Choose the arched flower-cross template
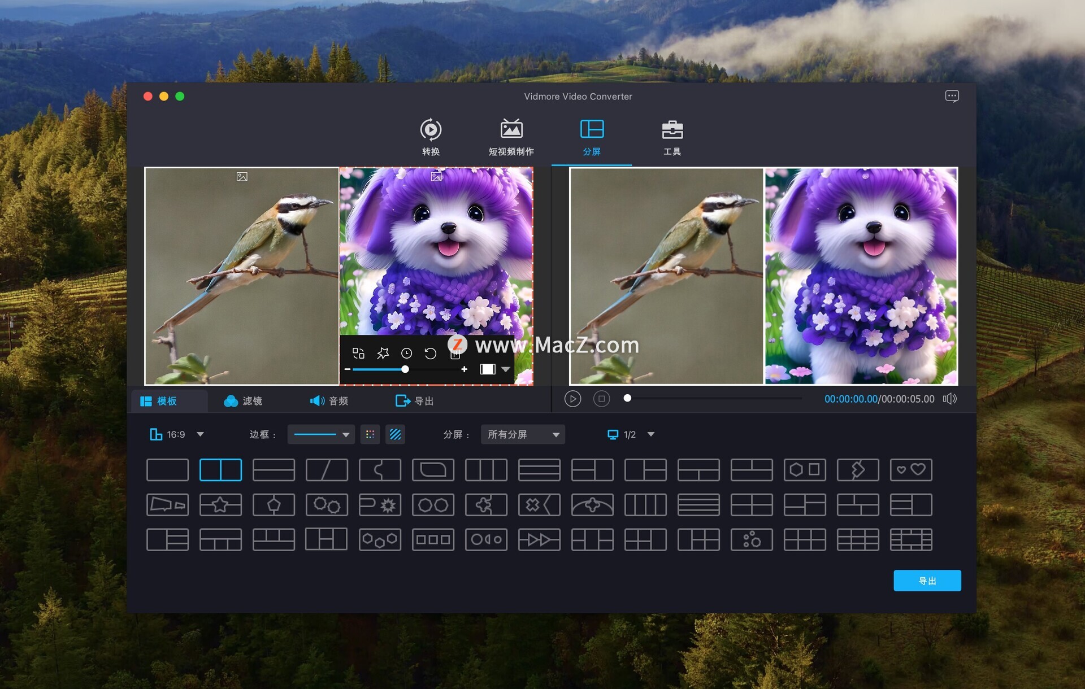 pyautogui.click(x=592, y=505)
